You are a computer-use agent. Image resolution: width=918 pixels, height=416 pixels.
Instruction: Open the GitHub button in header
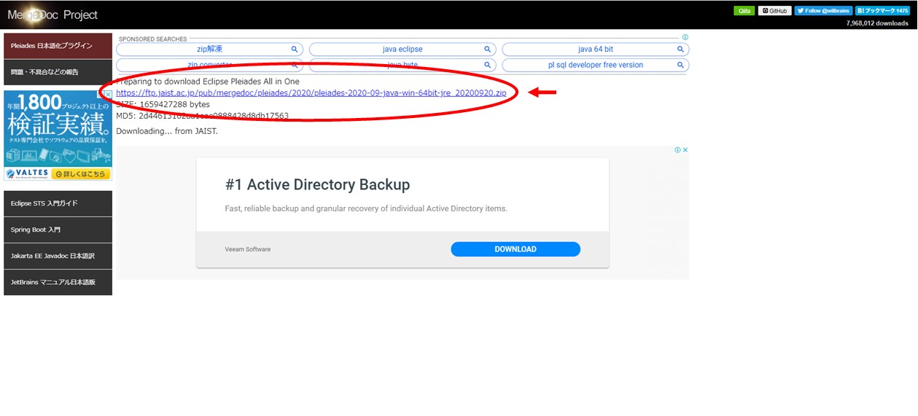point(774,11)
